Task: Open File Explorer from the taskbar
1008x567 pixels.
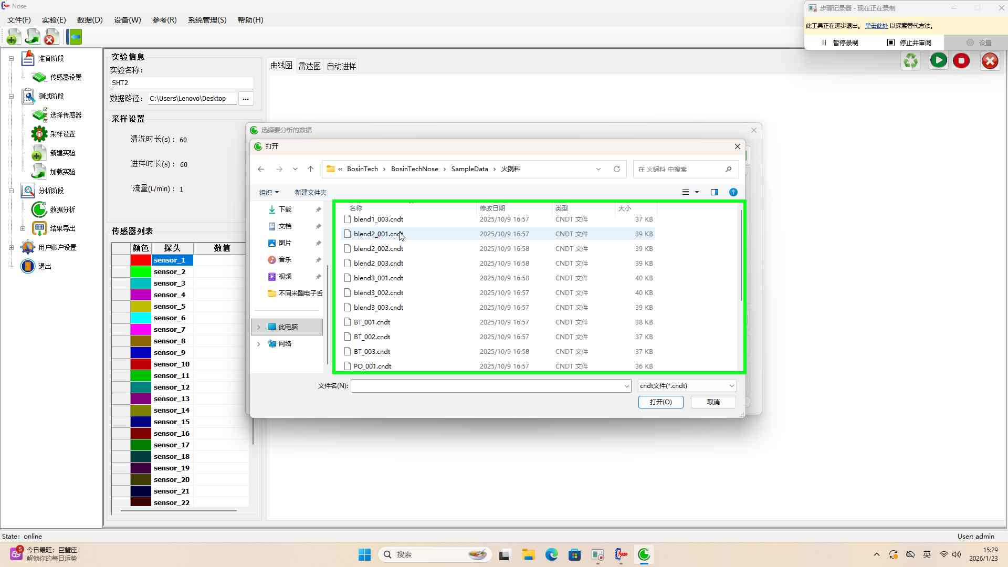Action: pos(528,554)
